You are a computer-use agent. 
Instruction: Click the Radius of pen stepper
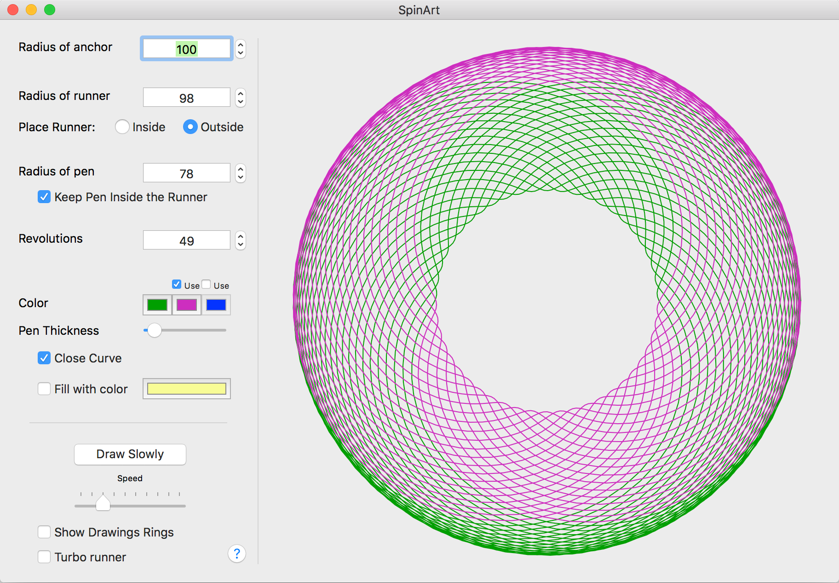(241, 174)
